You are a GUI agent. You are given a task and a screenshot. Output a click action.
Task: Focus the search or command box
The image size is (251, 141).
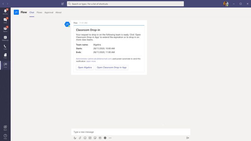[125, 4]
